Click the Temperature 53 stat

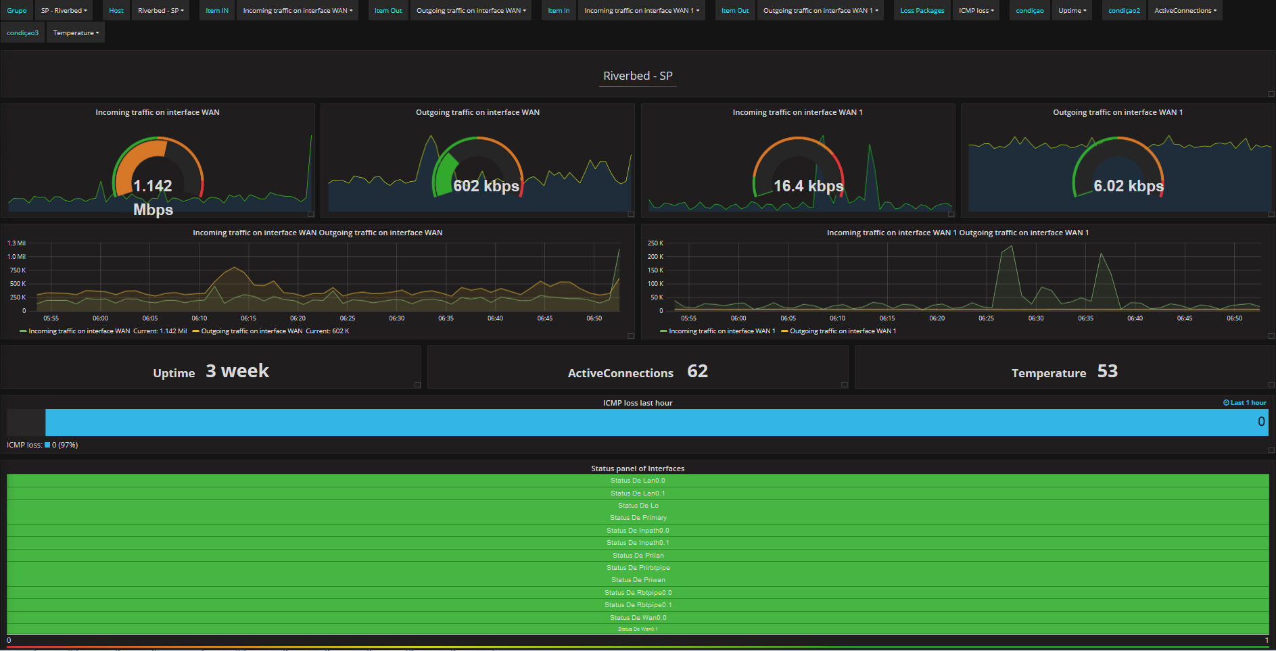[x=1064, y=371]
